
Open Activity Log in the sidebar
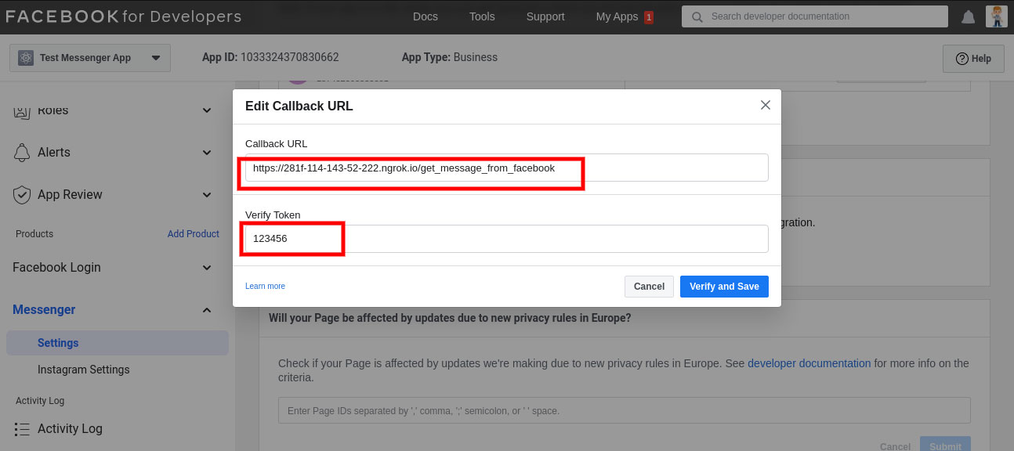point(70,429)
